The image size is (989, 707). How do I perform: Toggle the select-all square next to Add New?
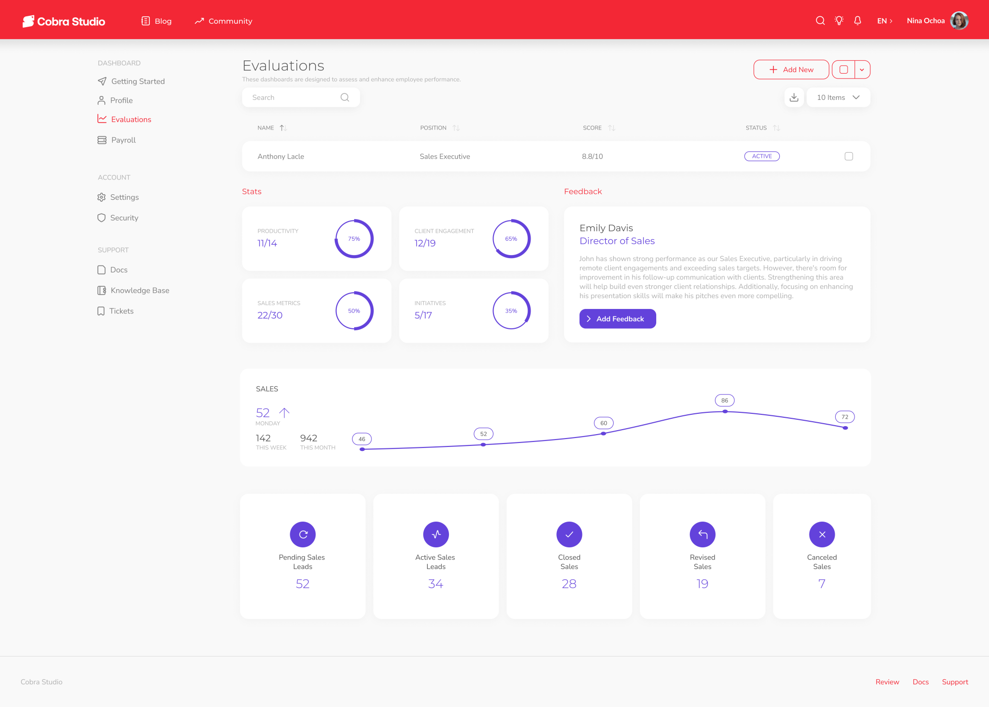click(x=844, y=70)
